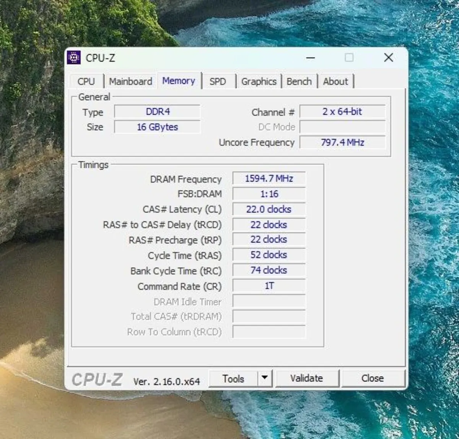Viewport: 459px width, 439px height.
Task: Click the Command Rate (CR) label
Action: click(179, 286)
